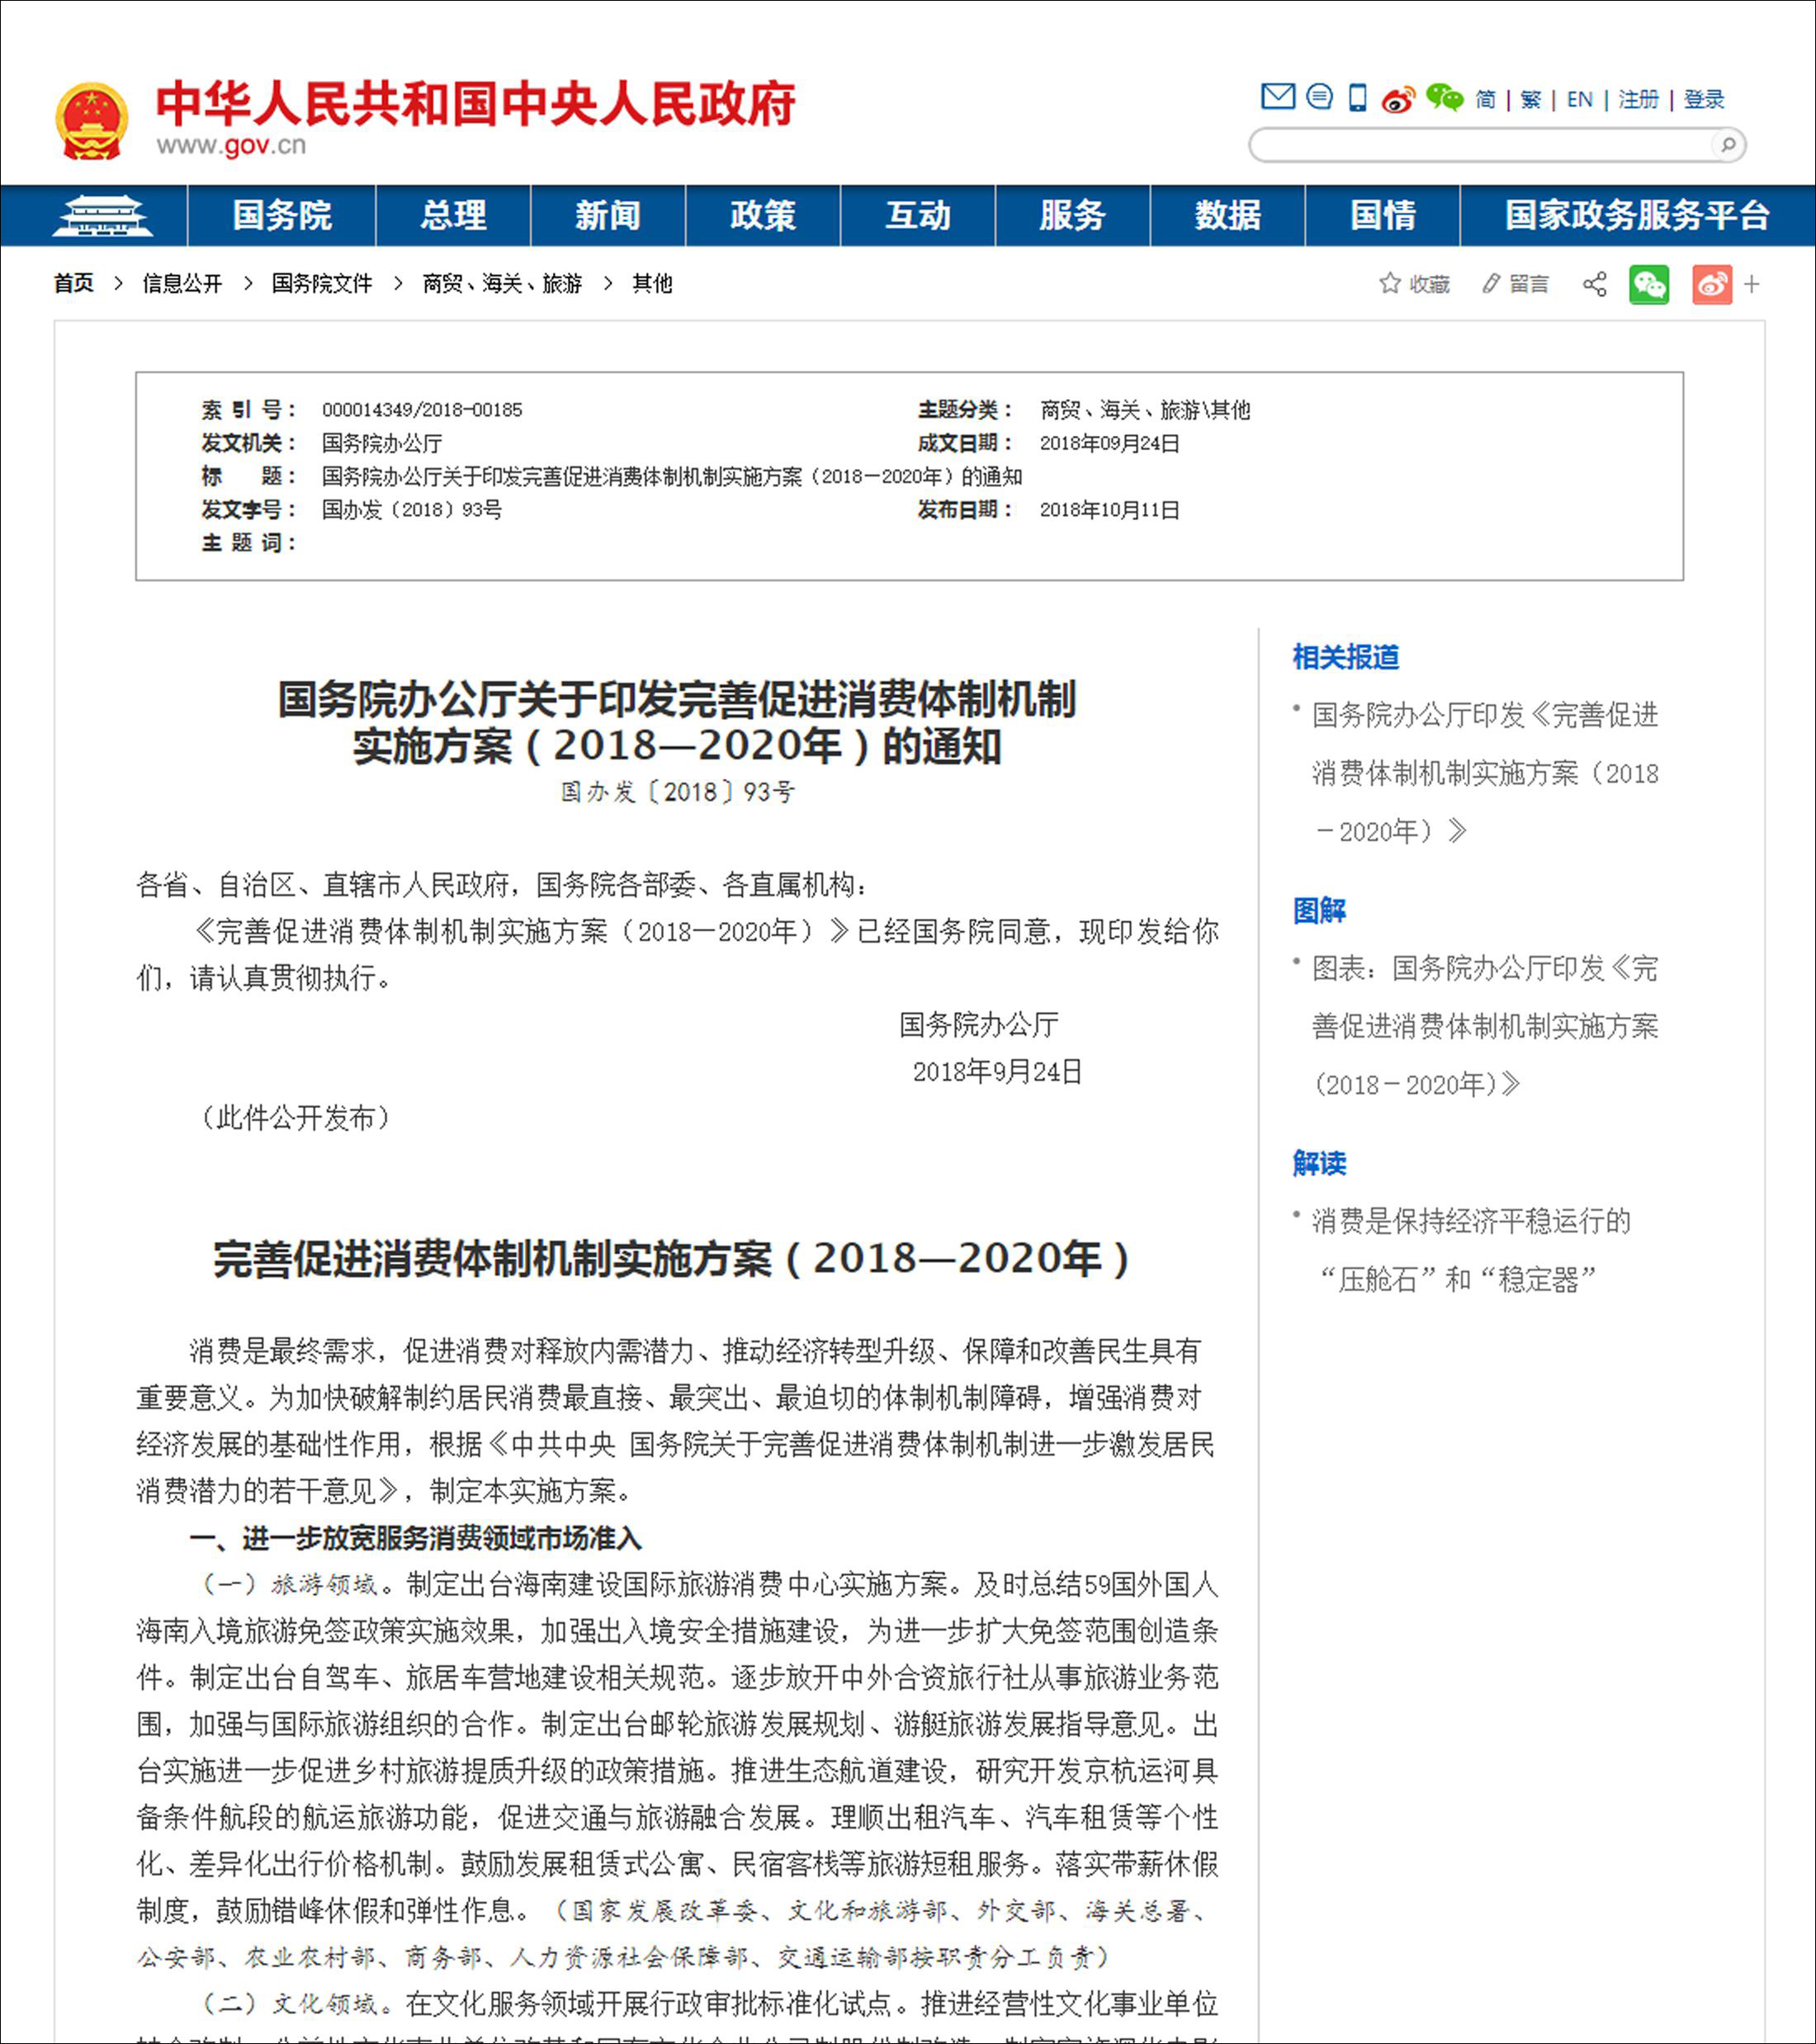Open the mobile phone icon
1816x2044 pixels.
point(1357,98)
